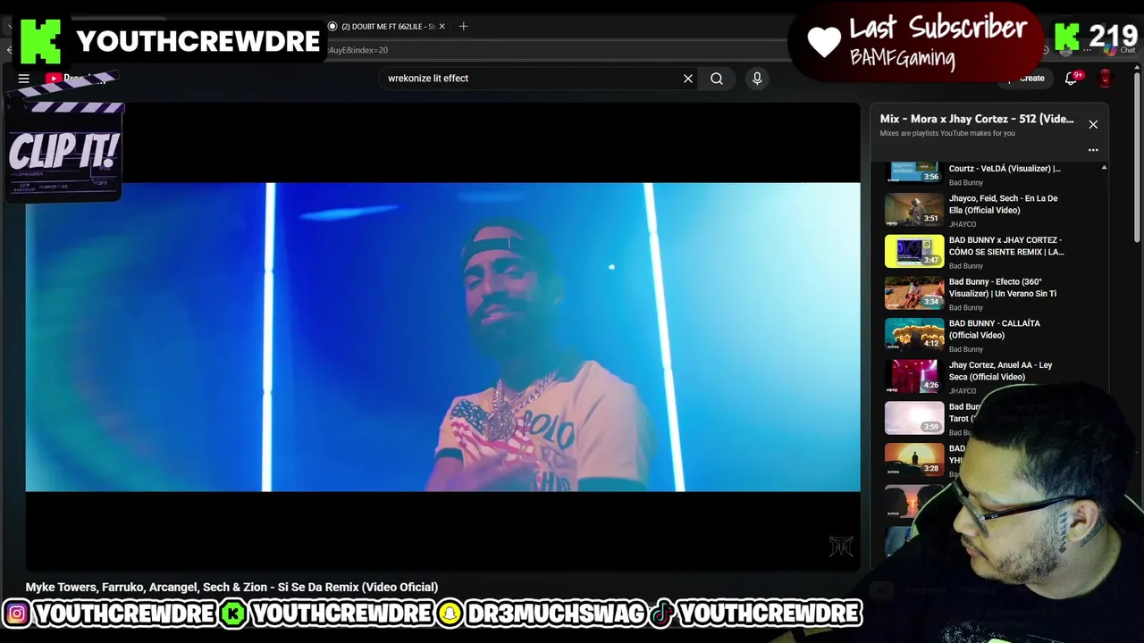The height and width of the screenshot is (643, 1144).
Task: Click the CALLAÍTA thumbnail showing 4:12
Action: click(914, 335)
